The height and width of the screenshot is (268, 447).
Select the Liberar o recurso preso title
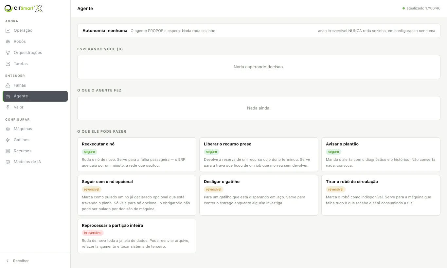click(x=227, y=144)
